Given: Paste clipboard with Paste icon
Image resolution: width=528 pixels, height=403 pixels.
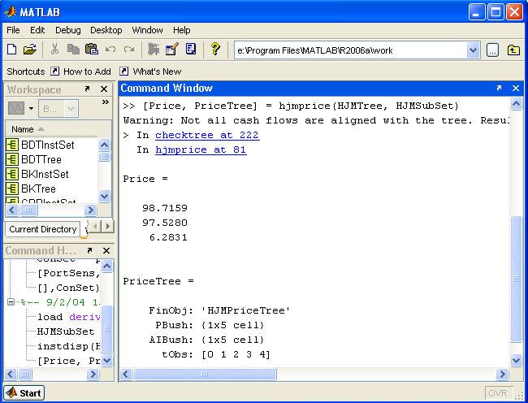Looking at the screenshot, I should pos(92,50).
